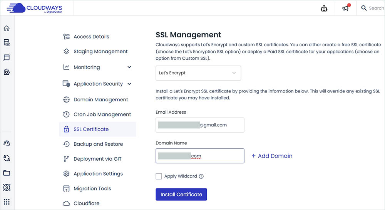Click the Application Settings gear icon

[66, 174]
